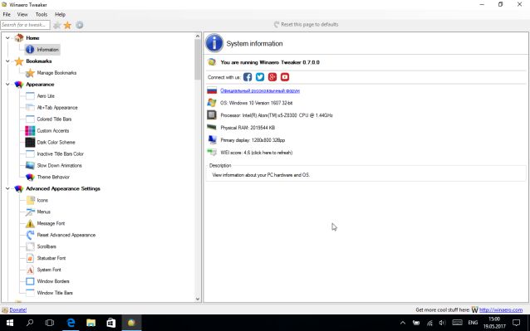Collapse the Appearance category

point(7,85)
